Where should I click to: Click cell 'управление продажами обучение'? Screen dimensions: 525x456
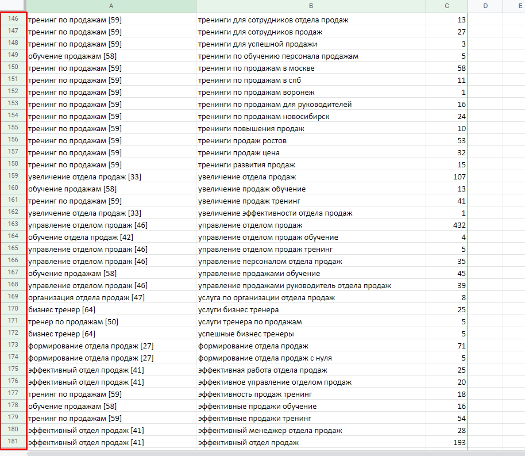(x=311, y=274)
